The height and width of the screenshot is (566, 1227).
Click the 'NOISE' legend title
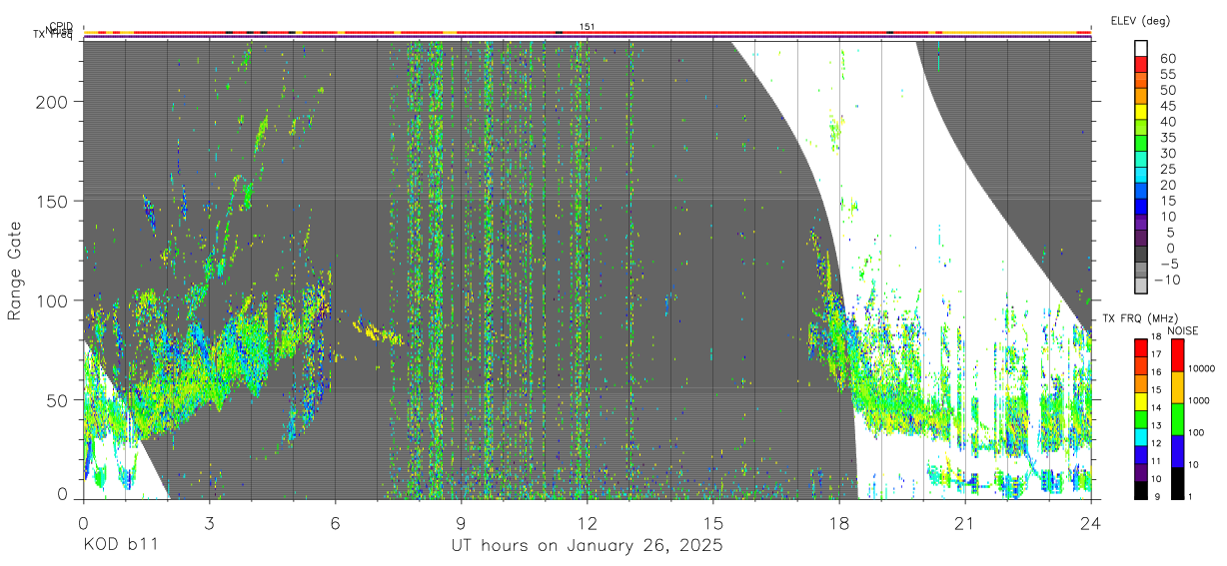[1185, 330]
